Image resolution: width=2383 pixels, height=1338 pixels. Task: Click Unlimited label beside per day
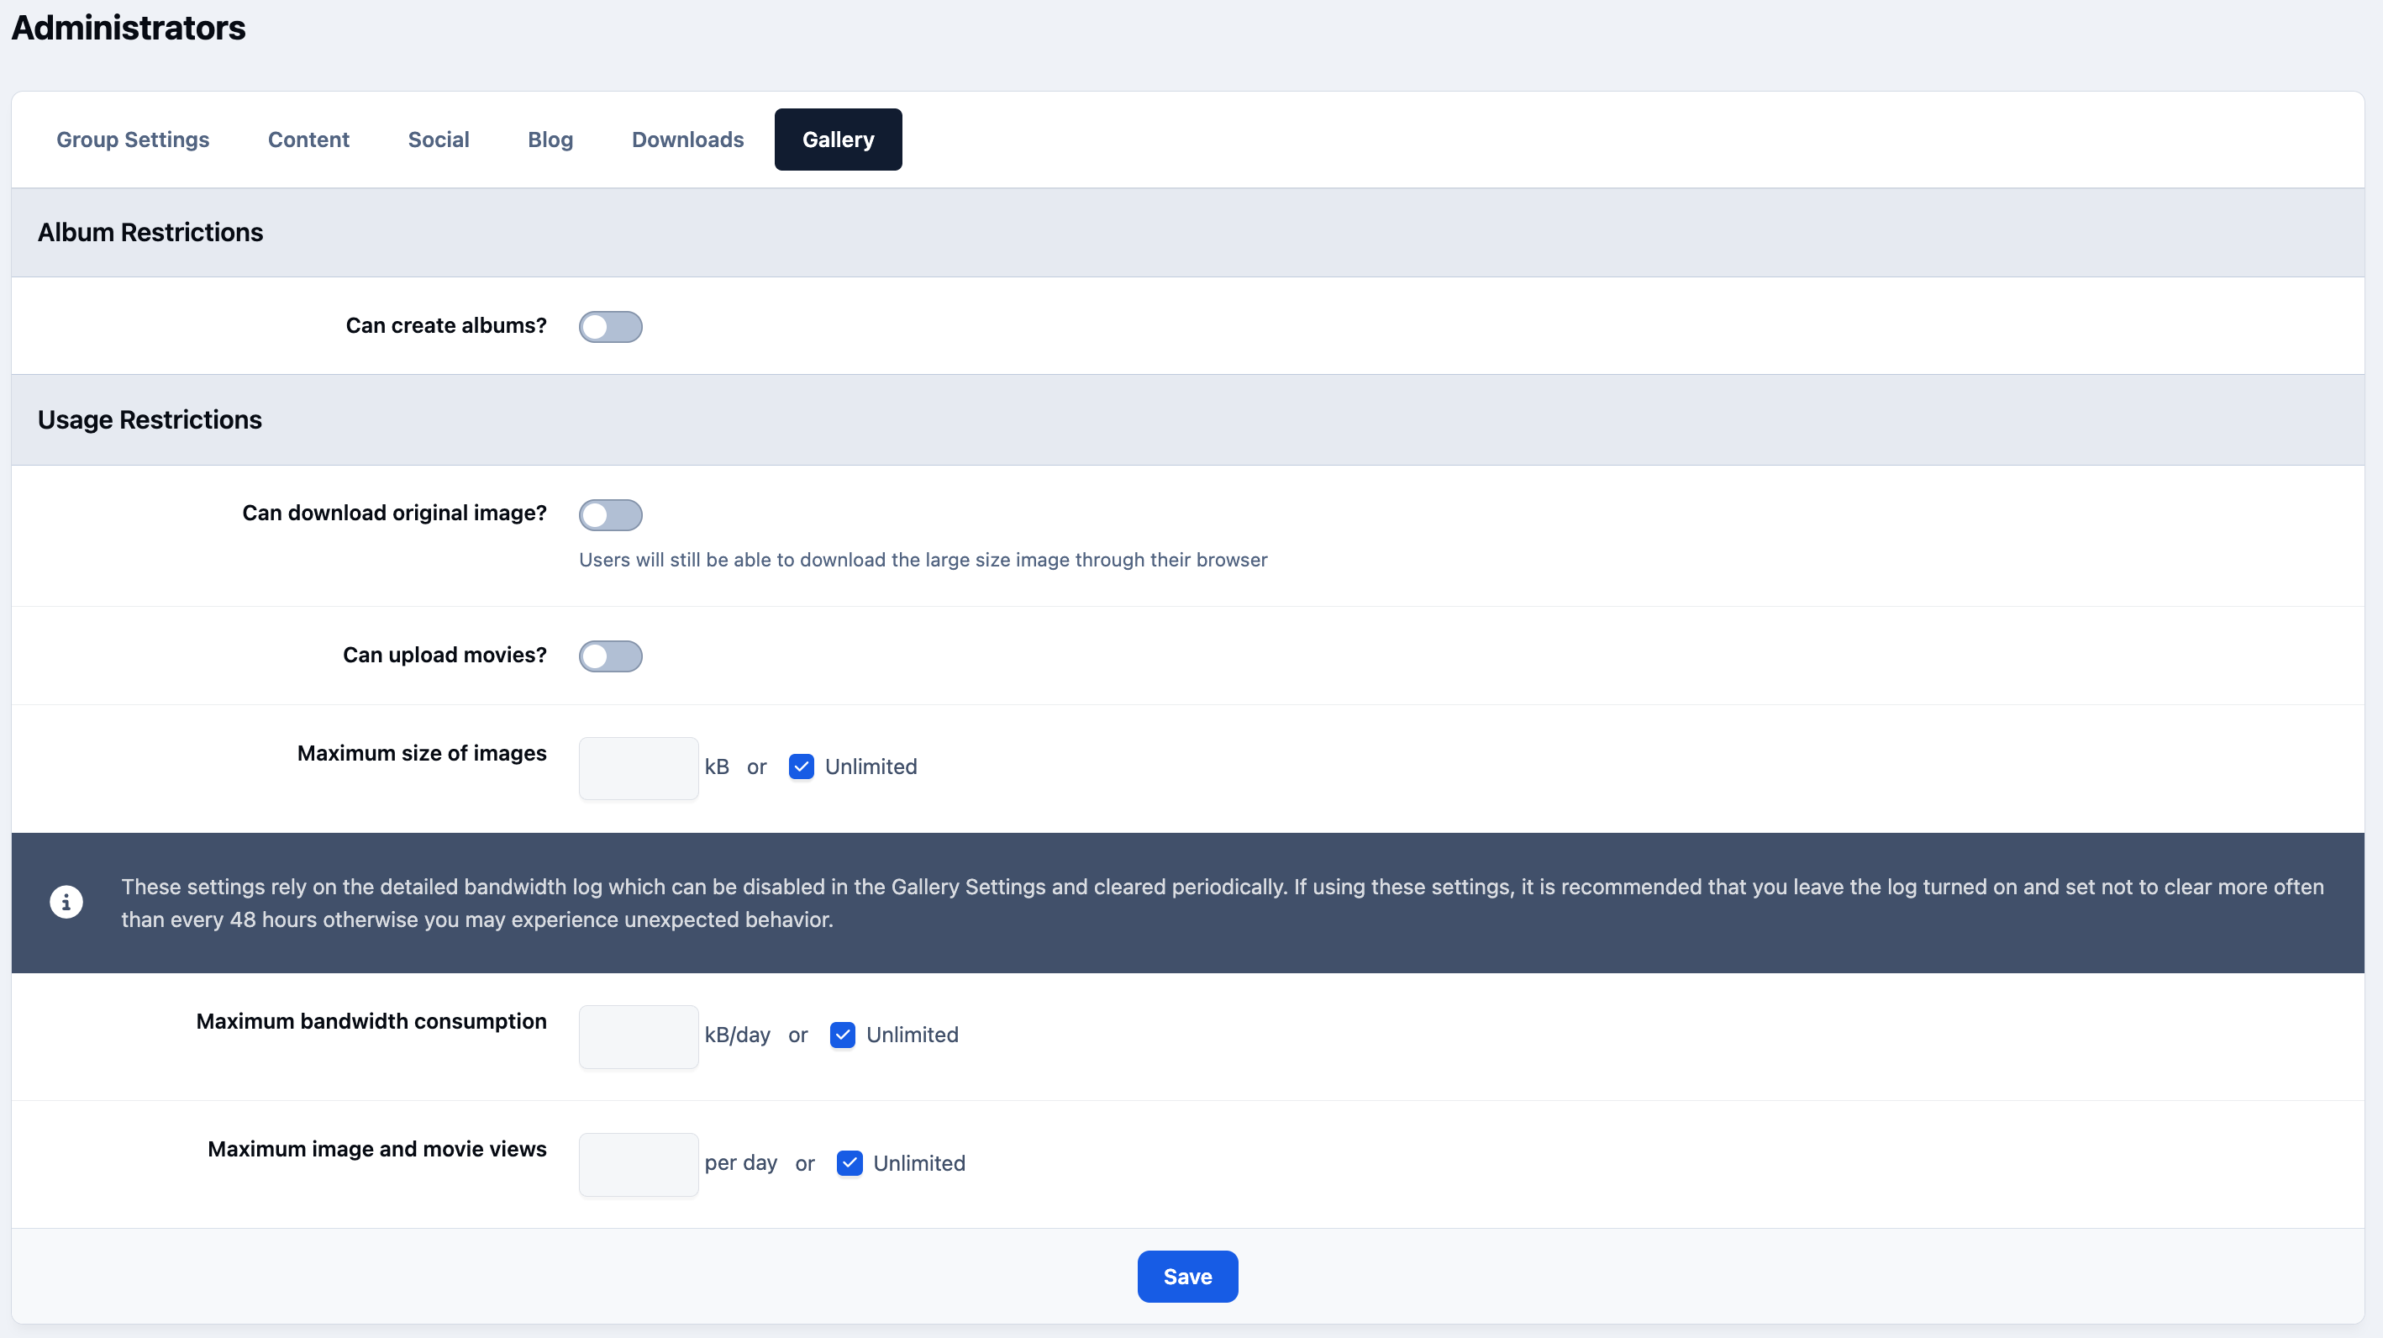(918, 1163)
